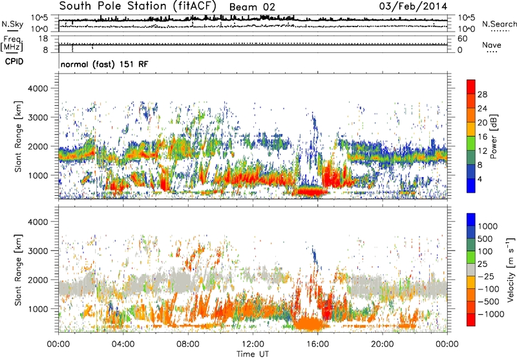Click the 'Nave' legend label

(x=491, y=45)
